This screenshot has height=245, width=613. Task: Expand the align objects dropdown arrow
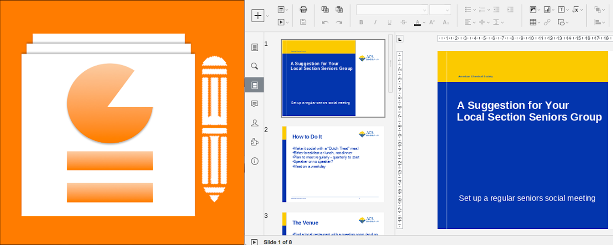[604, 22]
